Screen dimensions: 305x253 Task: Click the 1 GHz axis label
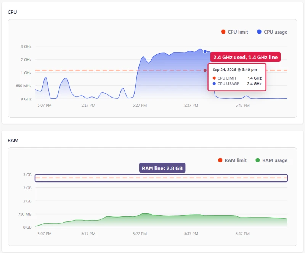[x=26, y=73]
